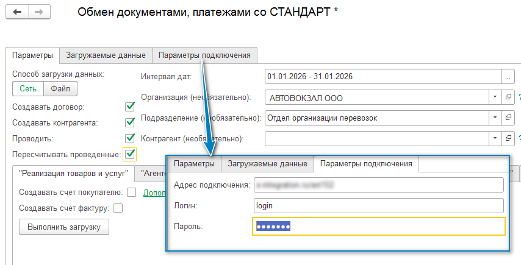Viewport: 521px width, 265px height.
Task: Toggle the Проводить checkbox
Action: [x=129, y=138]
